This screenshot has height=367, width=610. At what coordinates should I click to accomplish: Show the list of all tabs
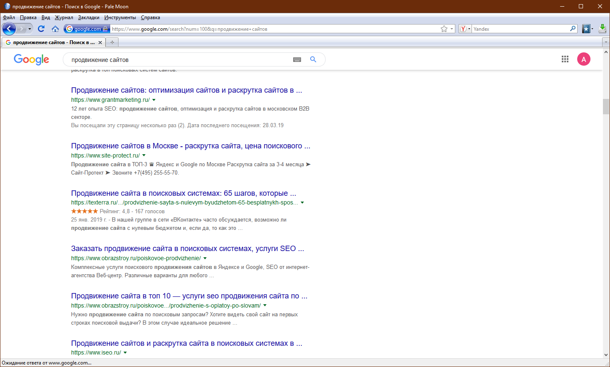click(606, 42)
